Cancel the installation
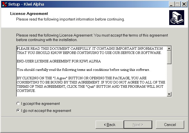Screen dimensions: 189x133 [170, 125]
